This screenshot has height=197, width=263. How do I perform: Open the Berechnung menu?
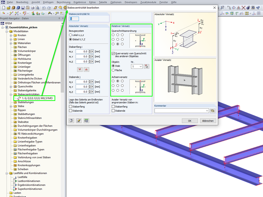[63, 2]
